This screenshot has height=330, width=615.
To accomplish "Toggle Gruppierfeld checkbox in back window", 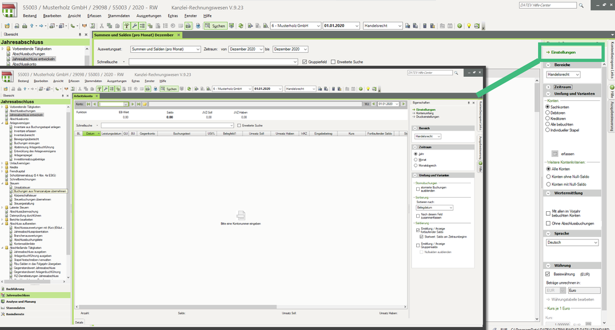I will click(x=304, y=62).
